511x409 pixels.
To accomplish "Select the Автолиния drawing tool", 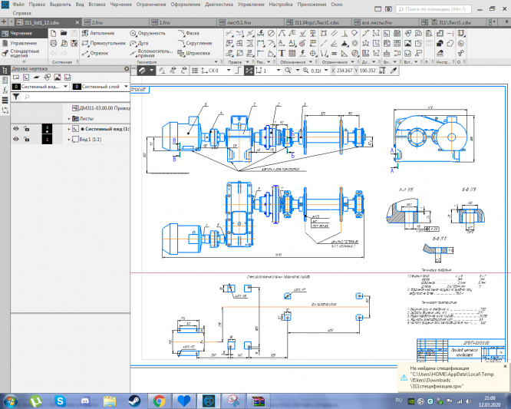I will (100, 34).
